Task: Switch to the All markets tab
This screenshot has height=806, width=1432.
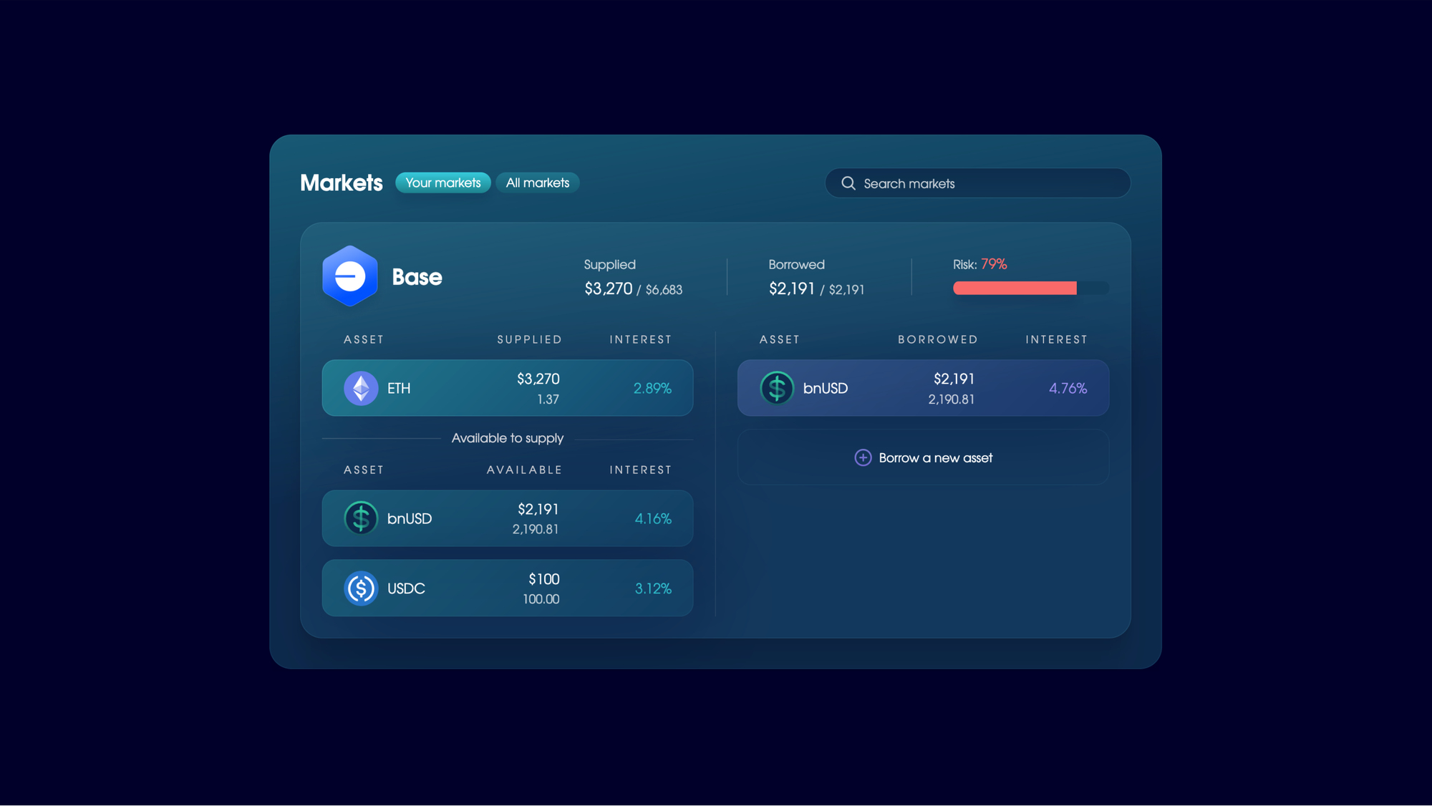Action: click(537, 183)
